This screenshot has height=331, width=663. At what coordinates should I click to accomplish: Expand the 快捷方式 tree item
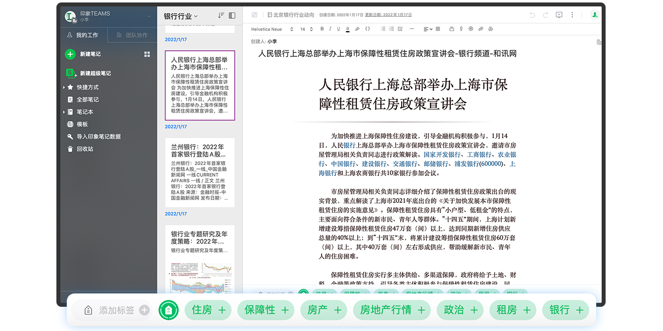coord(64,87)
